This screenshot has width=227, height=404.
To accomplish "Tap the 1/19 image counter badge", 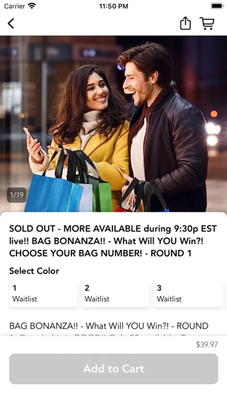I will (17, 195).
